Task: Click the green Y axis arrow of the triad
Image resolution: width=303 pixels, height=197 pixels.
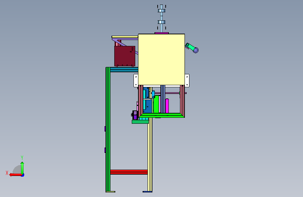Action: click(x=22, y=168)
